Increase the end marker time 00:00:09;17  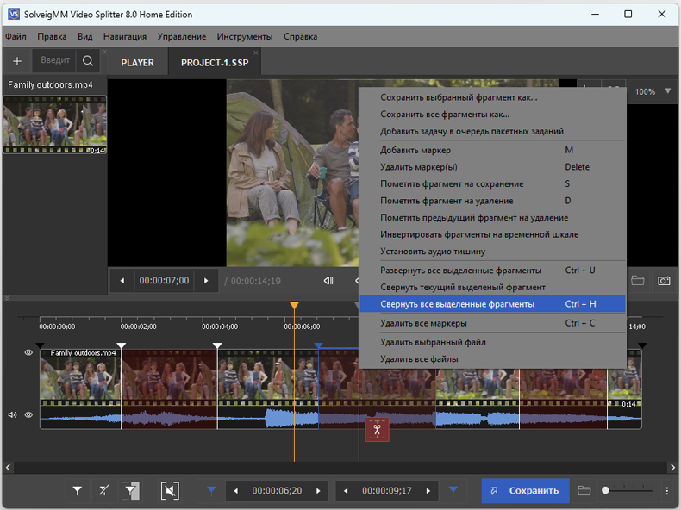(x=428, y=491)
